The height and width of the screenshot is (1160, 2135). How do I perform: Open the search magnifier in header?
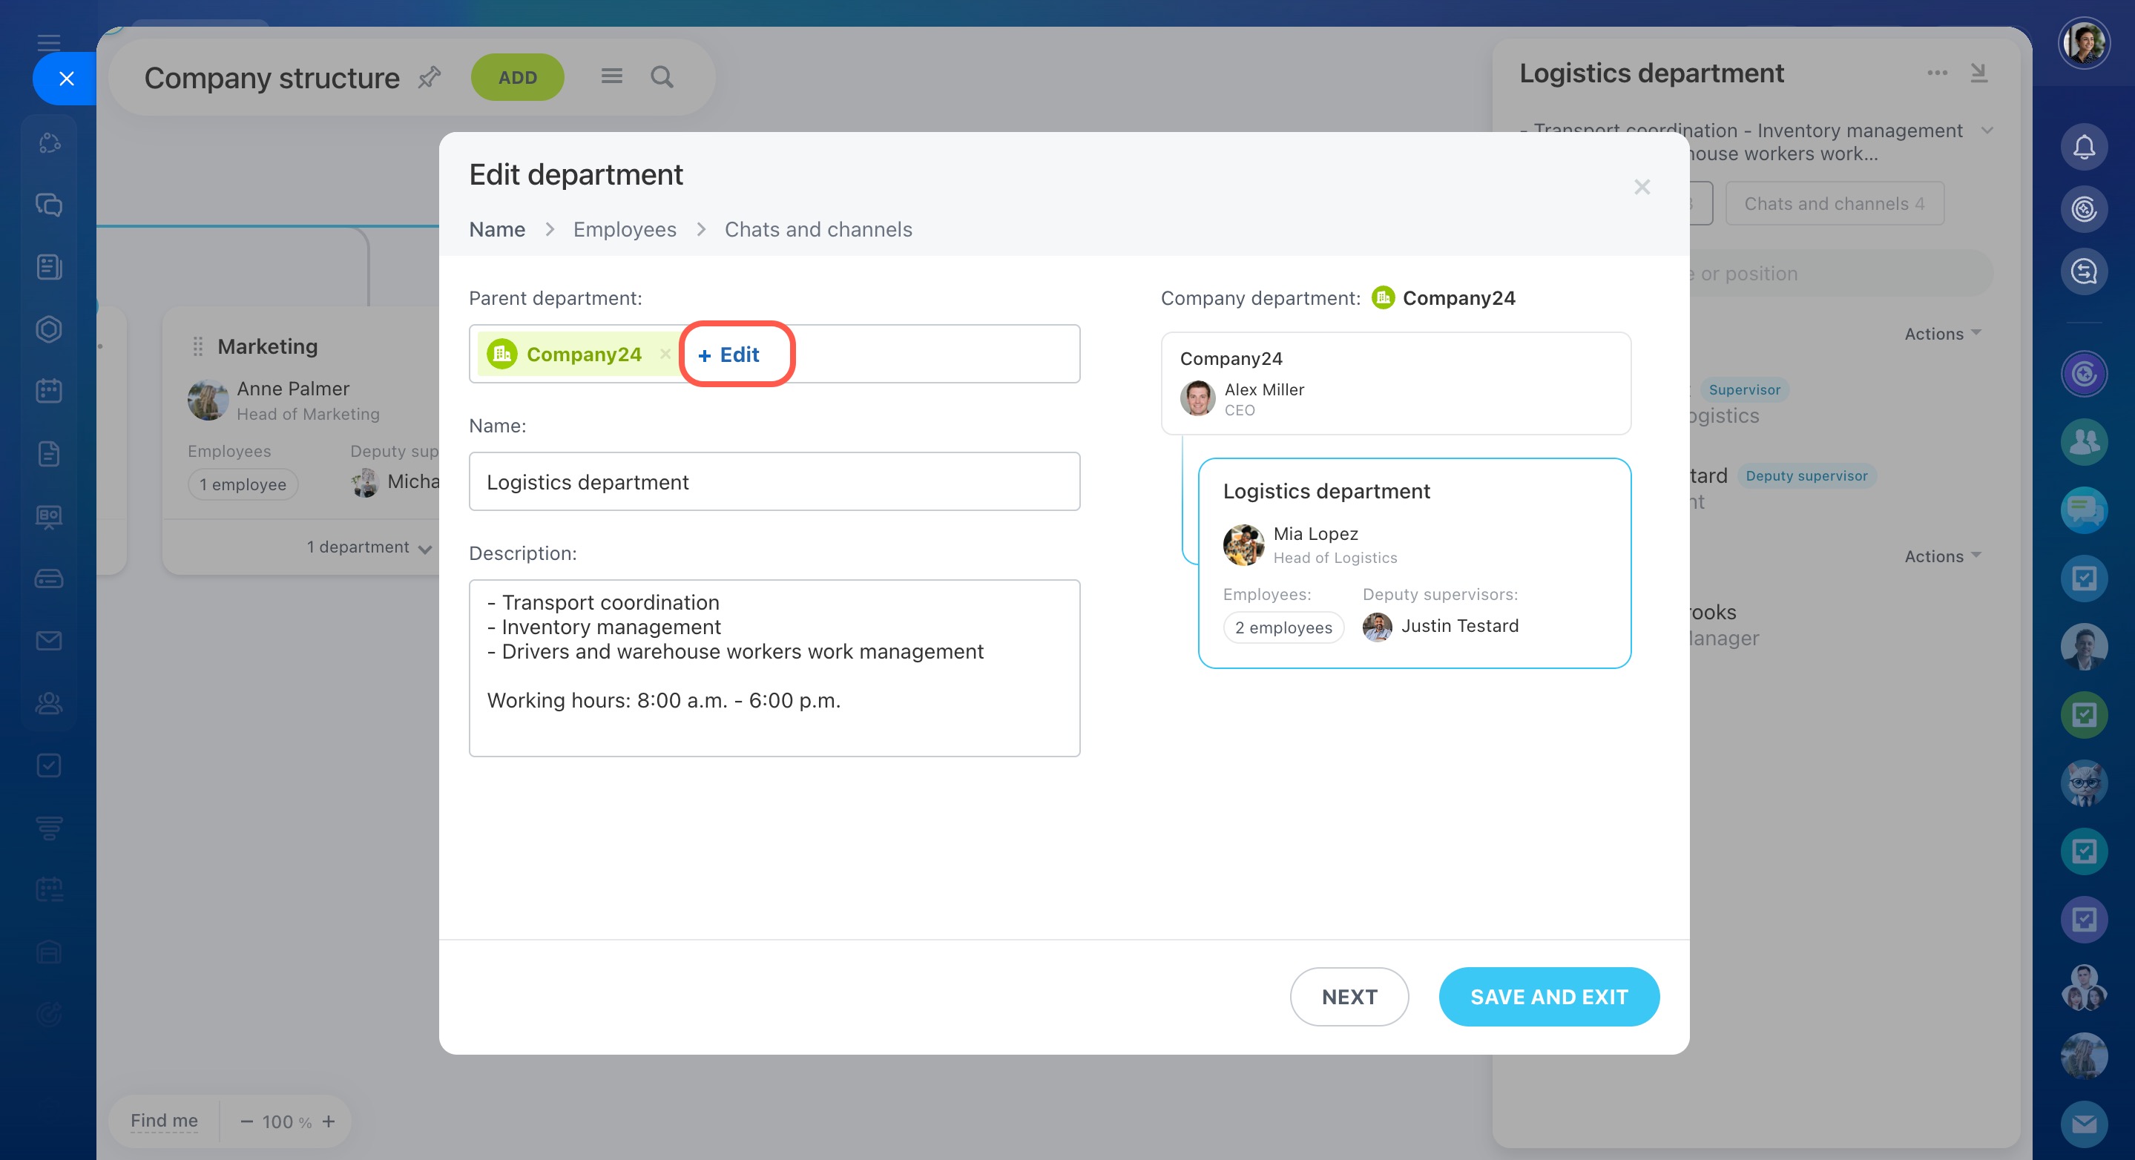click(x=662, y=77)
